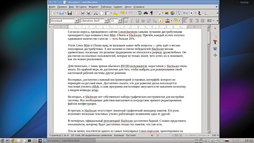The width and height of the screenshot is (254, 143).
Task: Click taskbar entry 'Без имени 1 - LibreOffice Writer'
Action: pyautogui.click(x=70, y=140)
